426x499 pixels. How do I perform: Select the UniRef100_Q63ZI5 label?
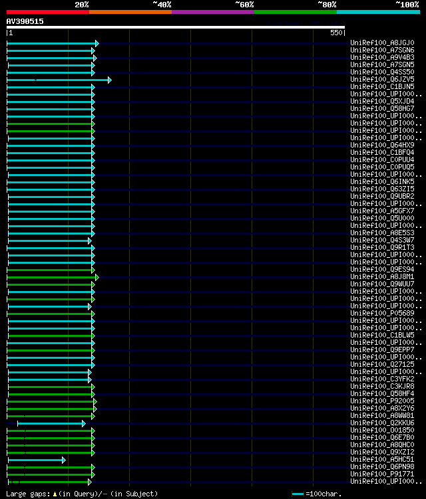coord(382,189)
